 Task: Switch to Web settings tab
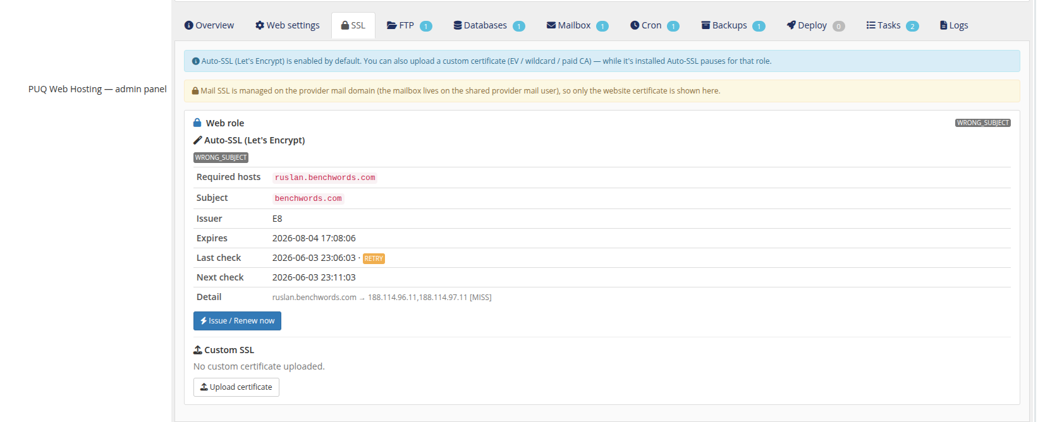(288, 25)
